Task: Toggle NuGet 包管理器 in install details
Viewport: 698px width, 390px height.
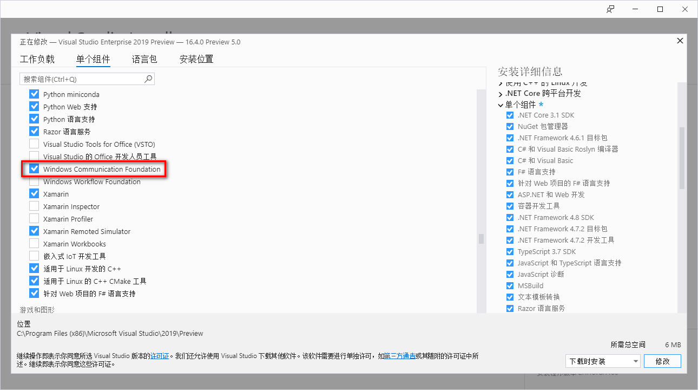Action: pos(510,127)
